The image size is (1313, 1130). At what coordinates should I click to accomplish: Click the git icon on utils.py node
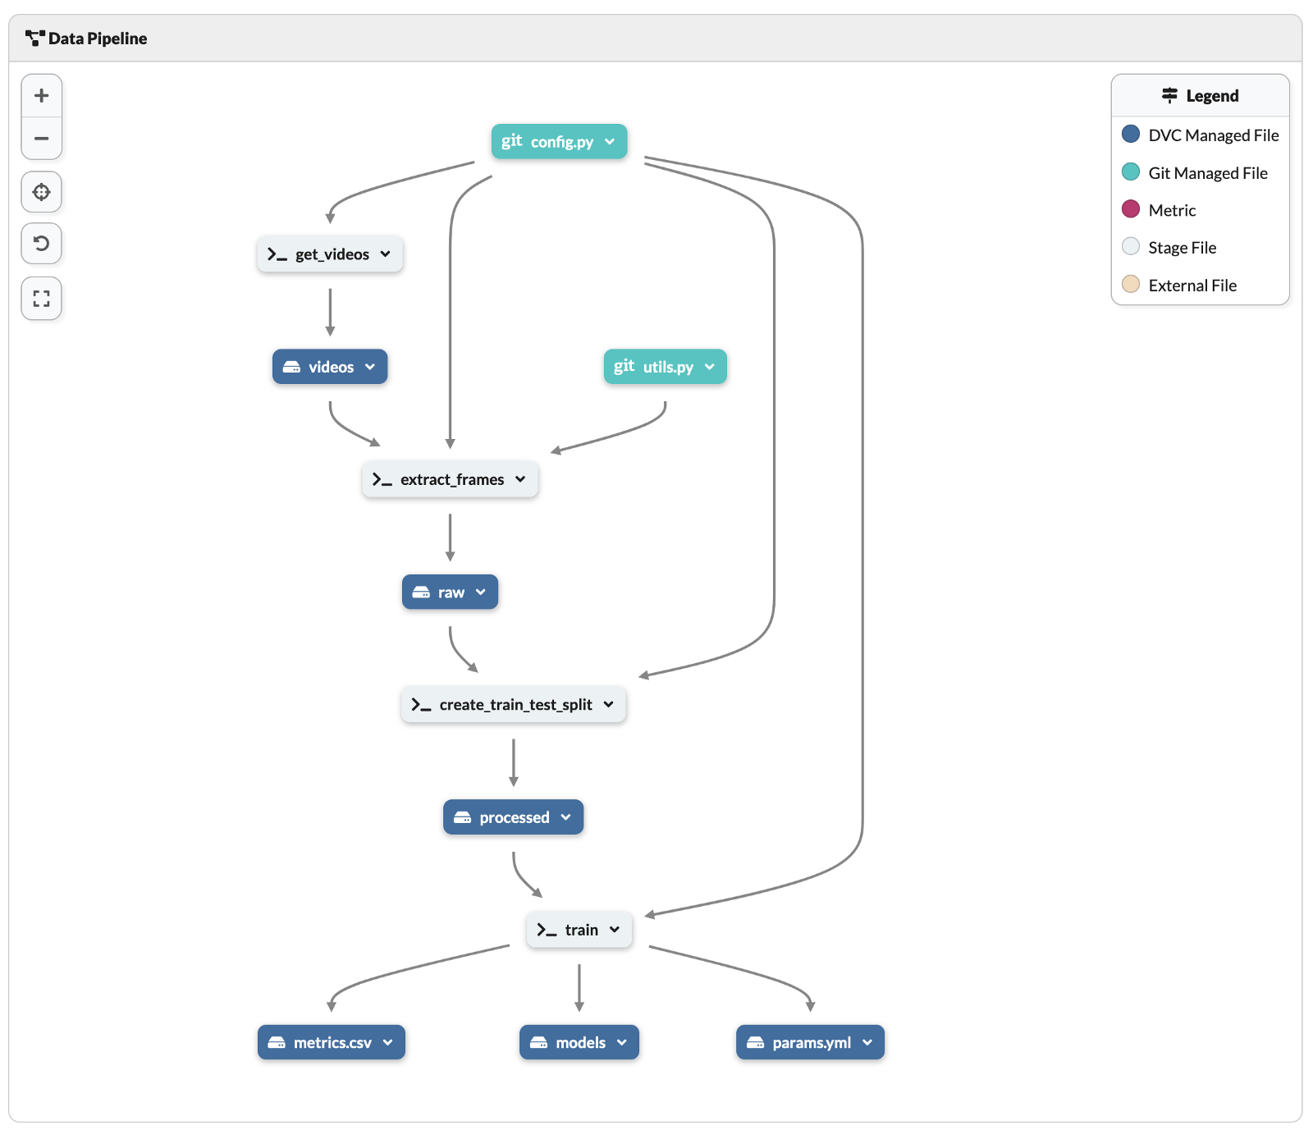pos(624,367)
